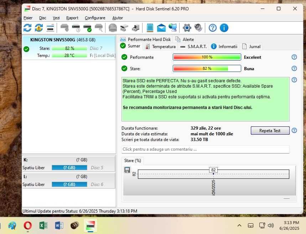This screenshot has height=234, width=306.
Task: Open Excel from the taskbar
Action: click(43, 225)
